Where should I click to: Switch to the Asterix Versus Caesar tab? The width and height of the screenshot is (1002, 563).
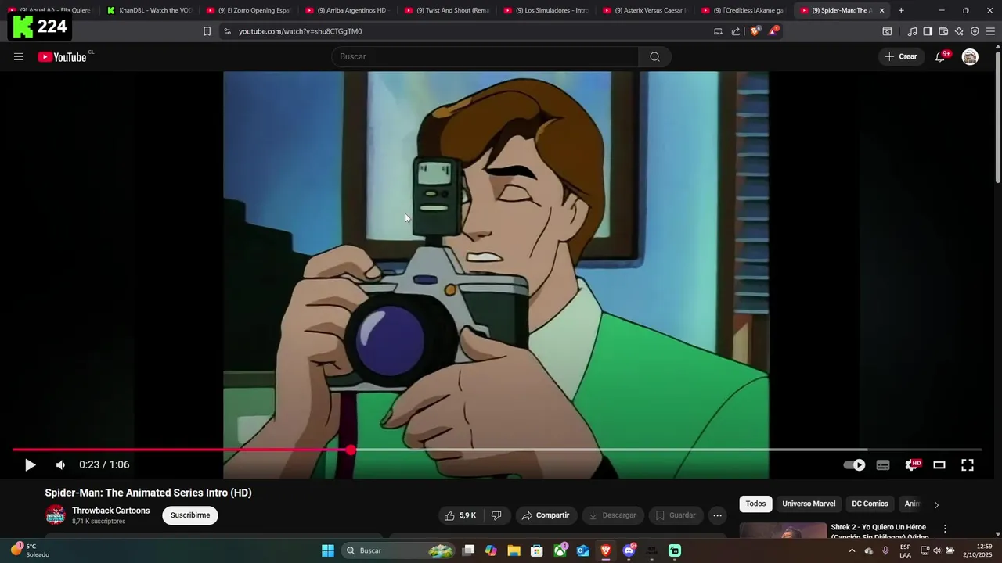point(645,10)
